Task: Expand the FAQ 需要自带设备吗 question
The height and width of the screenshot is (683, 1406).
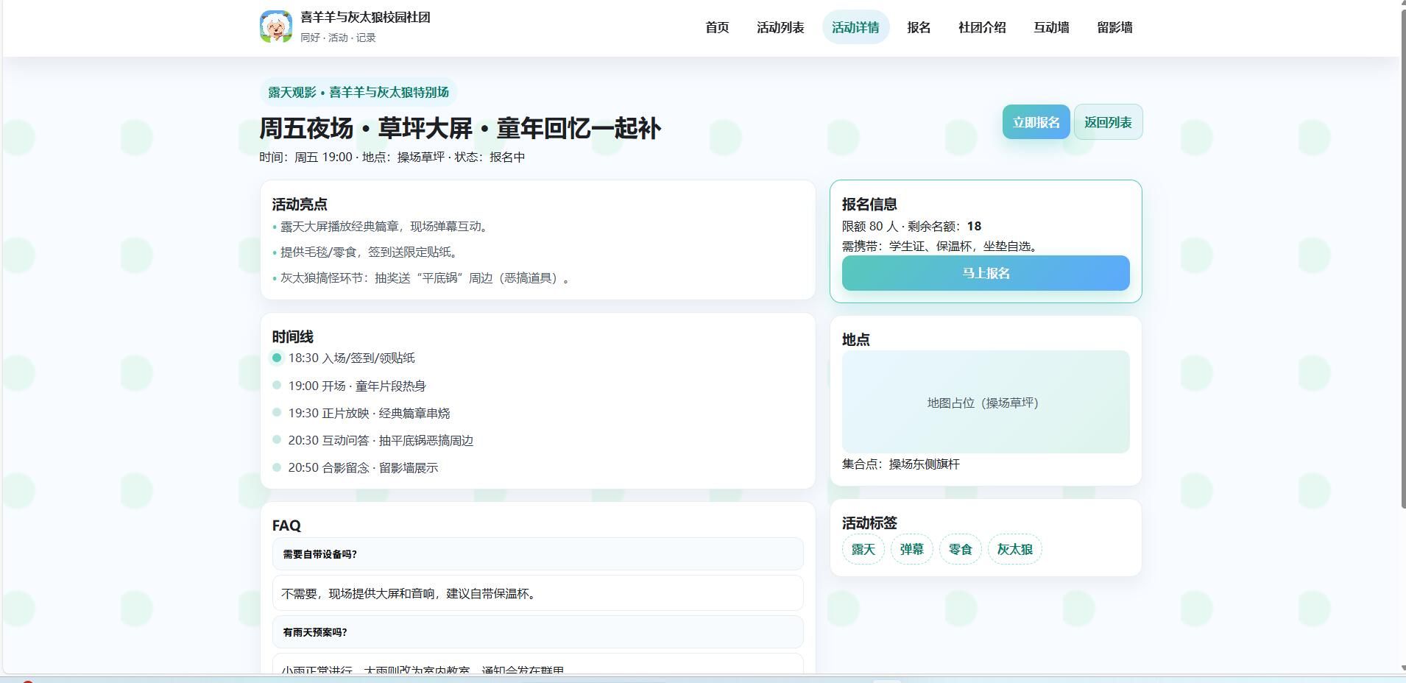Action: (x=537, y=553)
